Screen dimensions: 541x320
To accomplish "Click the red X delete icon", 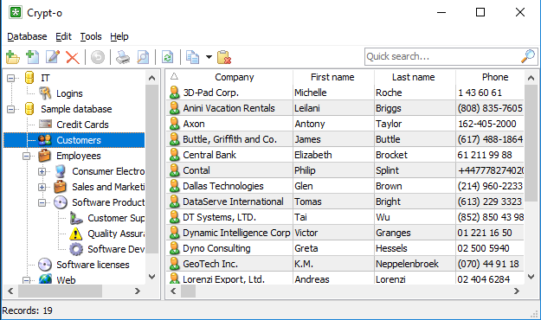I will click(73, 57).
